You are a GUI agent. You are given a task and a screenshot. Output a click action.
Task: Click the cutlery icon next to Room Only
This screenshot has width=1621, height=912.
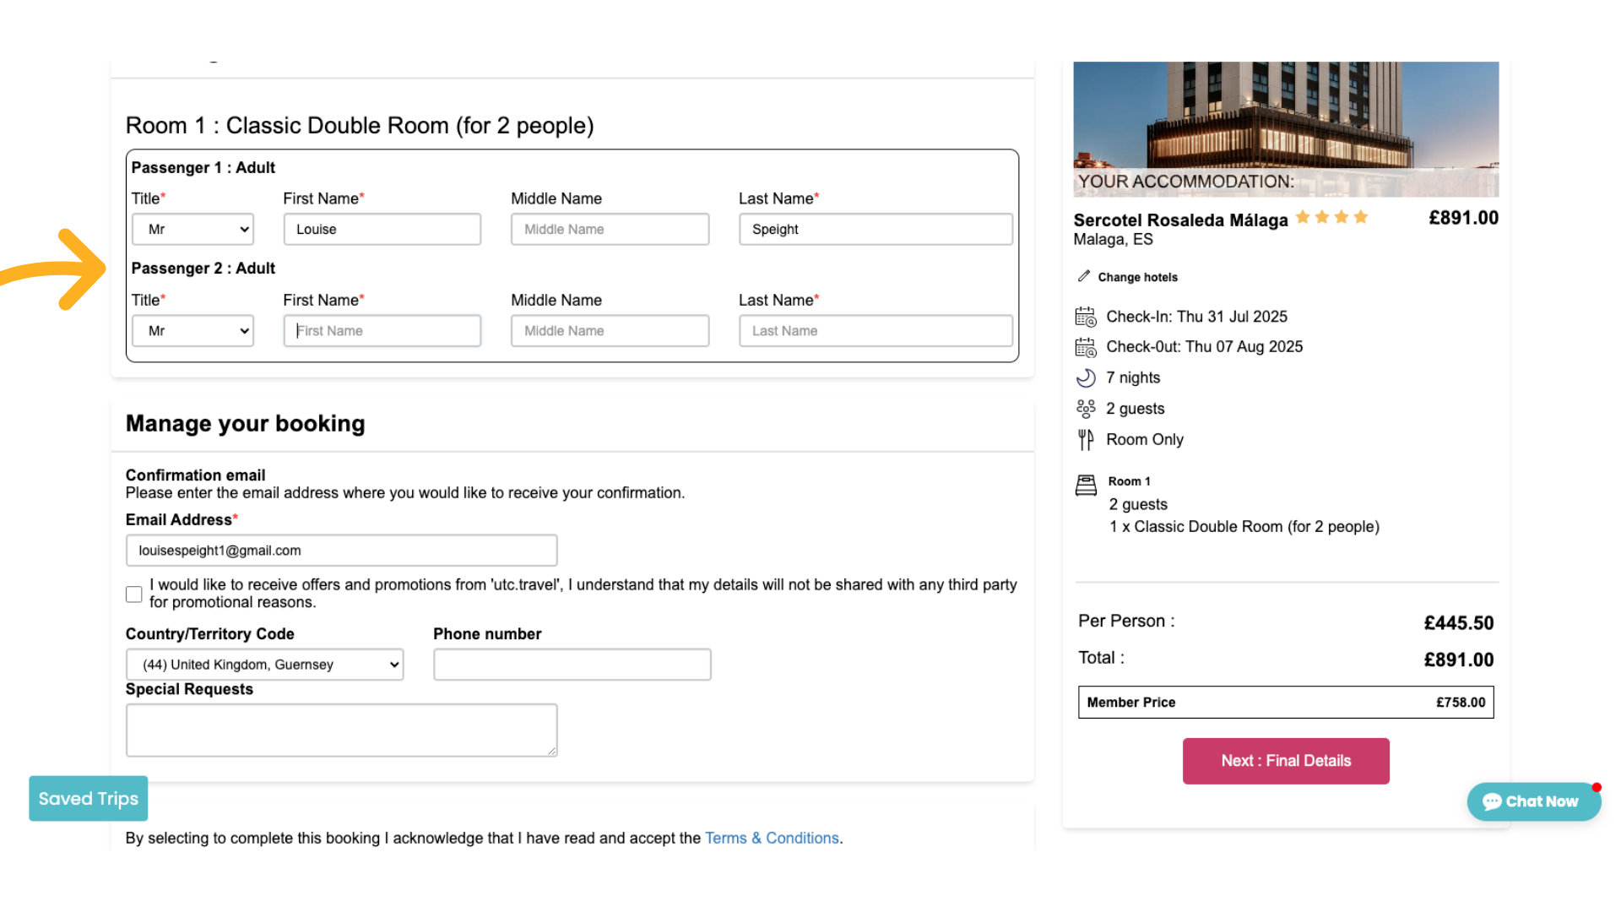(1086, 438)
